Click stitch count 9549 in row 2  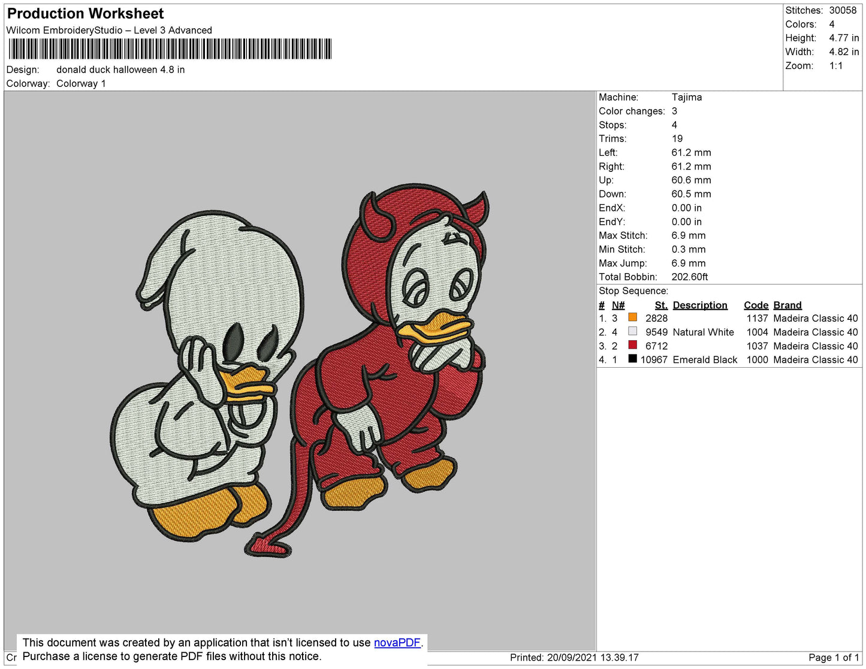pos(656,332)
